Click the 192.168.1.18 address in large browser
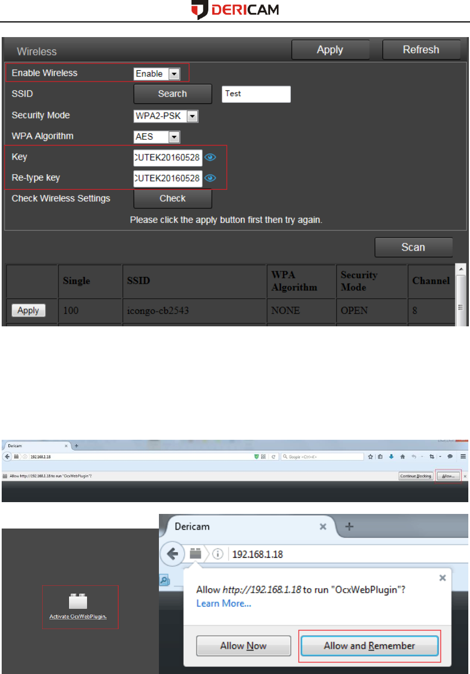The height and width of the screenshot is (674, 470). click(258, 554)
